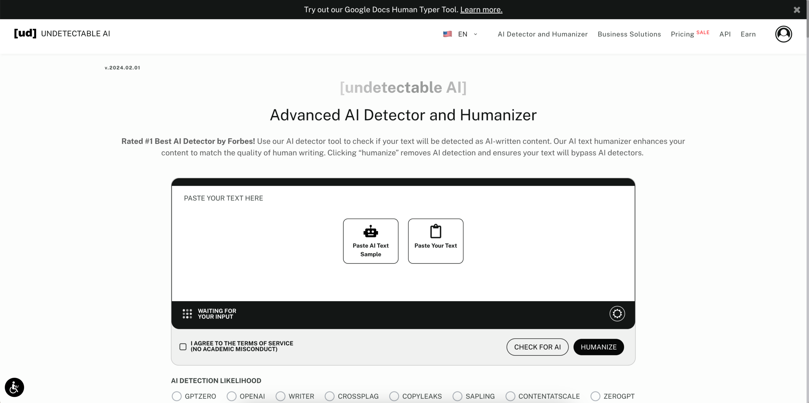Click the user account avatar icon
This screenshot has height=403, width=809.
click(783, 34)
